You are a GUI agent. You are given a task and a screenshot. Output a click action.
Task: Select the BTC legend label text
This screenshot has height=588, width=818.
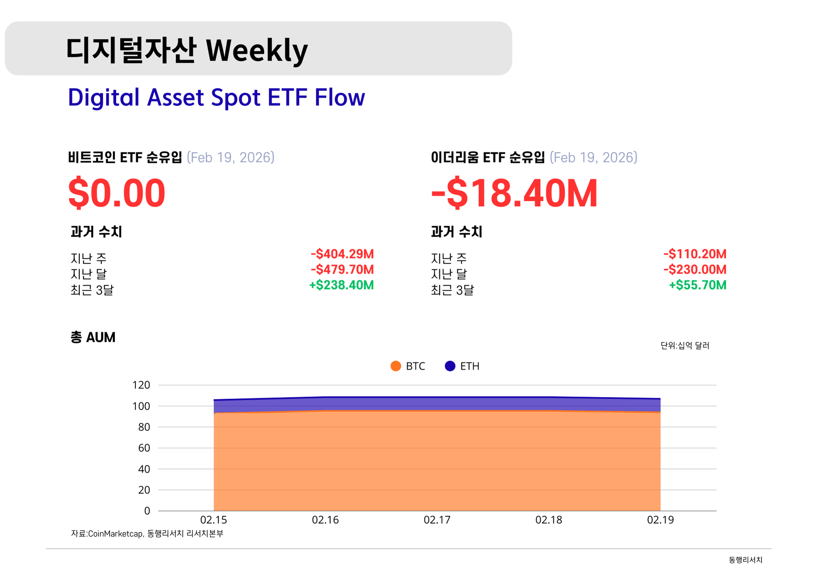pos(415,366)
